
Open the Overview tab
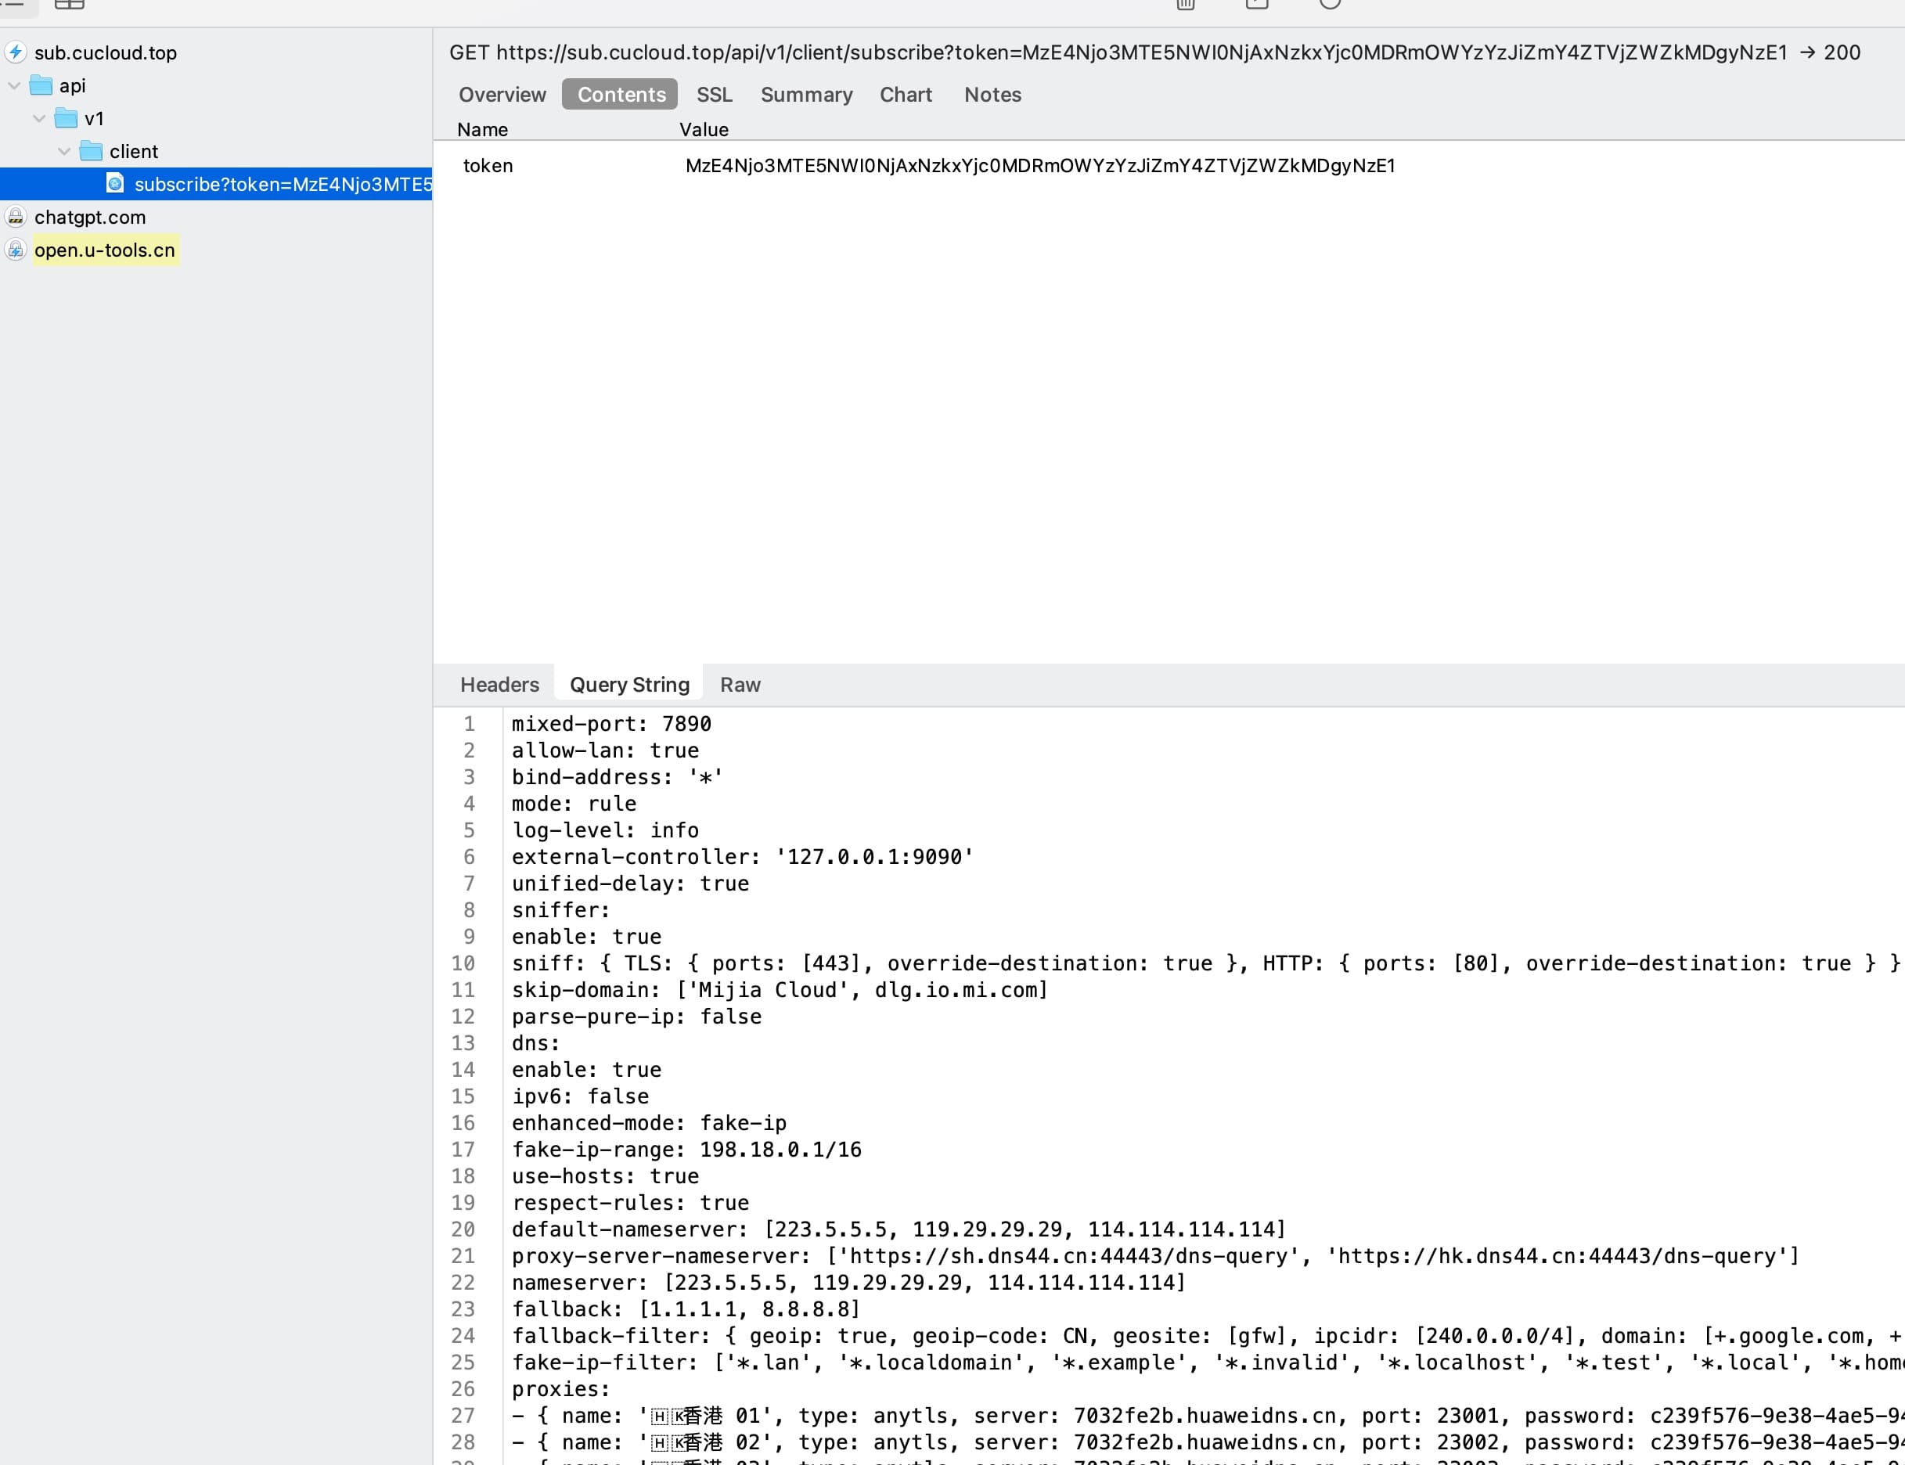(x=502, y=94)
